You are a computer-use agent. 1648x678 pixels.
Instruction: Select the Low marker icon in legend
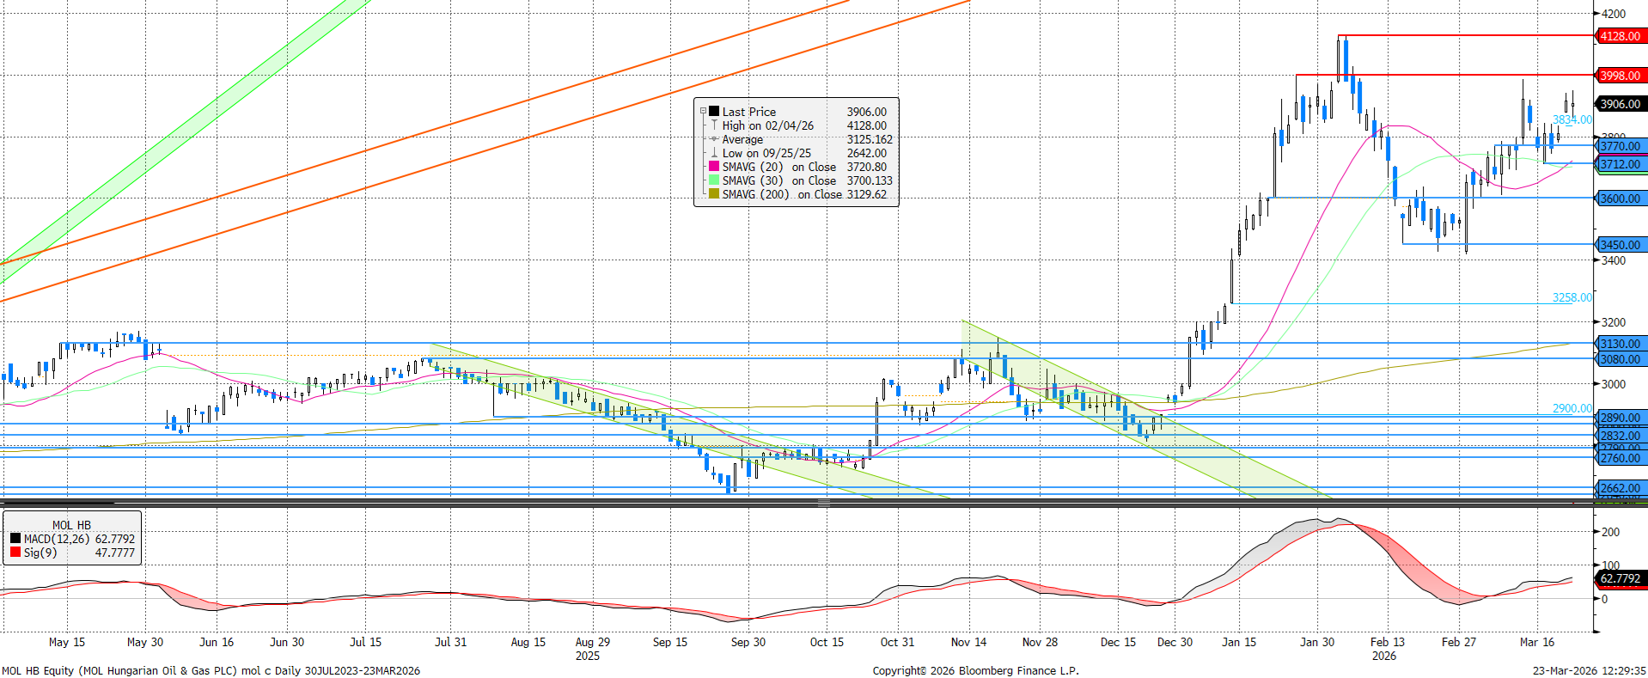pyautogui.click(x=713, y=153)
